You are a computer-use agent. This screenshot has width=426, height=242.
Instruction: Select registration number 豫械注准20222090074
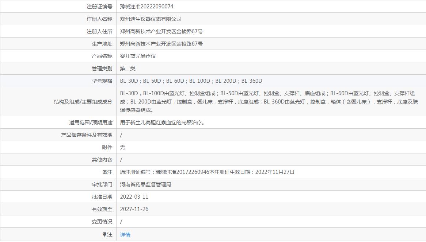click(x=147, y=7)
